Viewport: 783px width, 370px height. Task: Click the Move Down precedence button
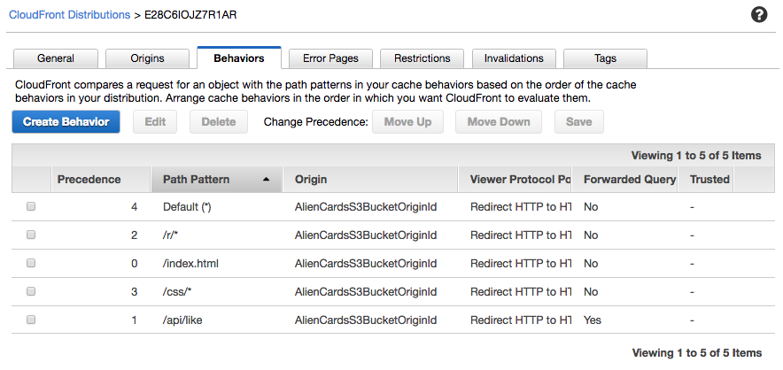499,122
